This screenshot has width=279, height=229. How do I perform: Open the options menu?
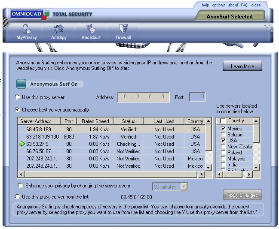pyautogui.click(x=218, y=5)
